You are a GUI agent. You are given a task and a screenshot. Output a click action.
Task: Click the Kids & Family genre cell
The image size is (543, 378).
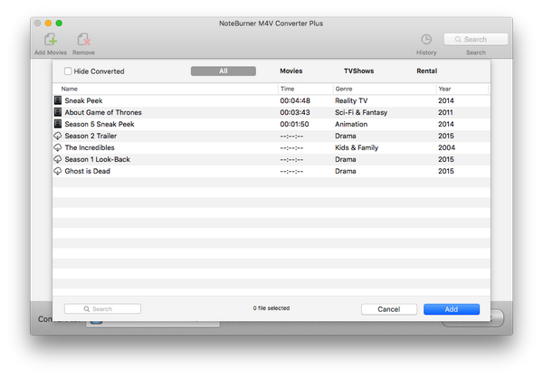click(x=357, y=147)
